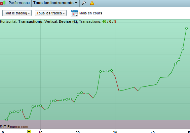Click the x-axis label 10

coord(40,132)
